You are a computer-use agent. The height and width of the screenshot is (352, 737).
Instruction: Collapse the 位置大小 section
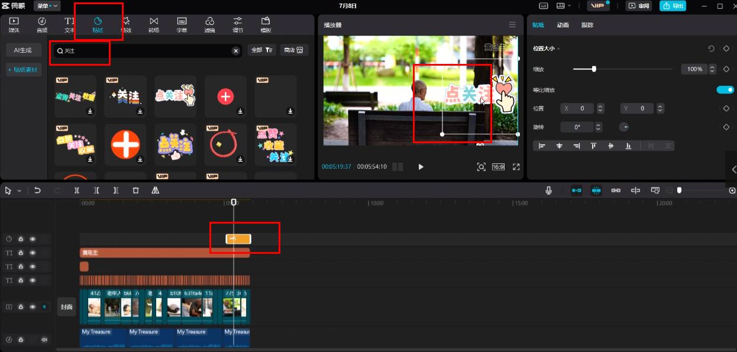pyautogui.click(x=558, y=49)
